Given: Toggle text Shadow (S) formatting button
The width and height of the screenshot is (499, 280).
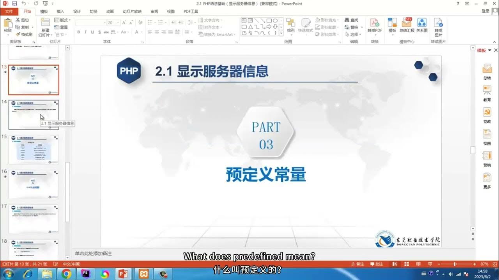Looking at the screenshot, I should (x=100, y=32).
